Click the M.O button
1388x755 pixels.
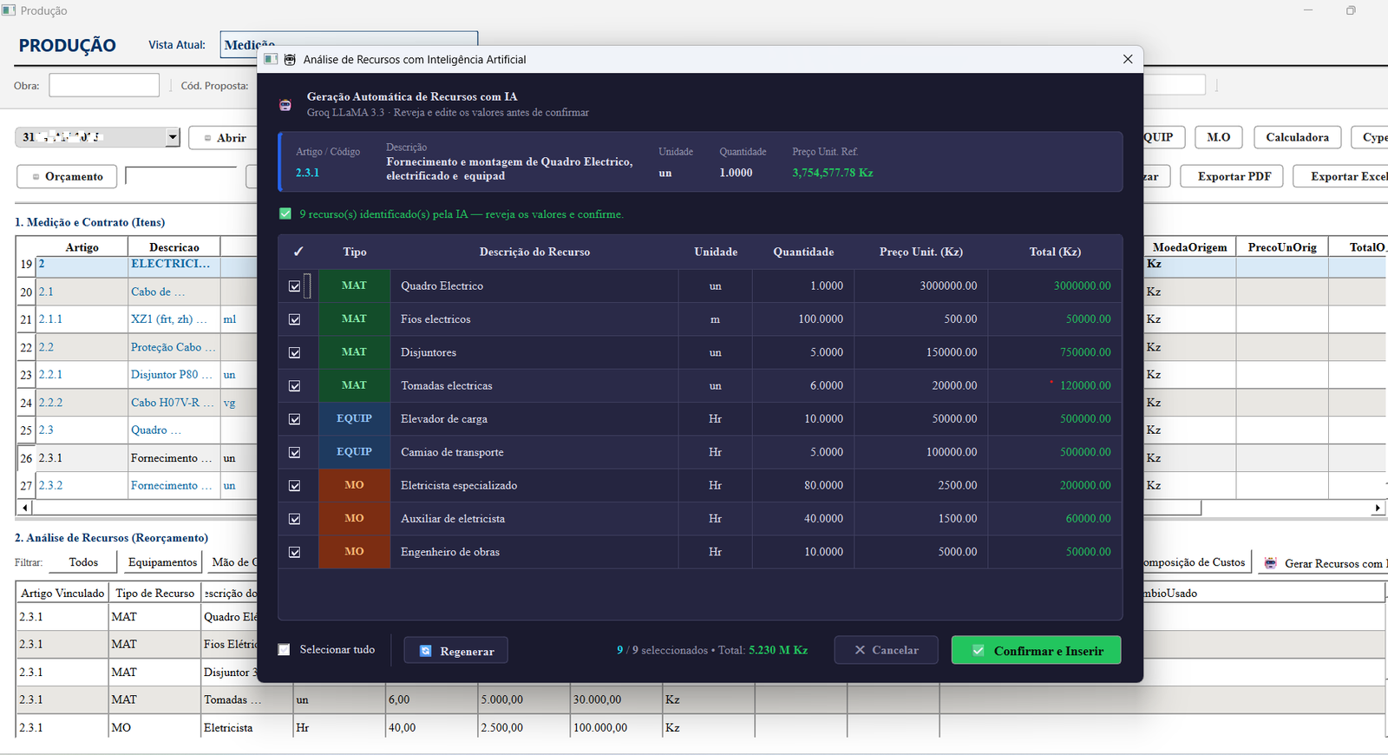click(x=1218, y=137)
